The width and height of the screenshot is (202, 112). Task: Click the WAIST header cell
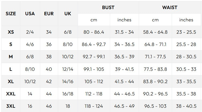coord(170,7)
